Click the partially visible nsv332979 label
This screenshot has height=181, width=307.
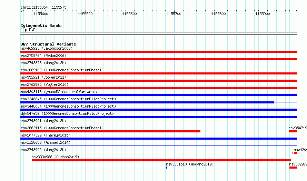point(298,164)
